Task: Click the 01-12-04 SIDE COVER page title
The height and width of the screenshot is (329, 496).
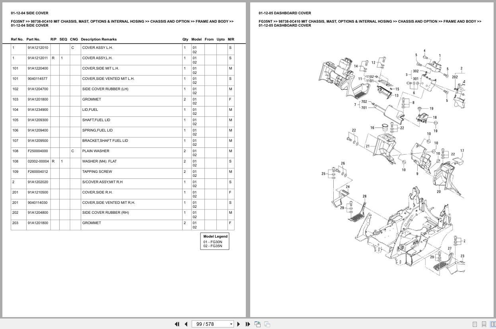Action: click(30, 13)
